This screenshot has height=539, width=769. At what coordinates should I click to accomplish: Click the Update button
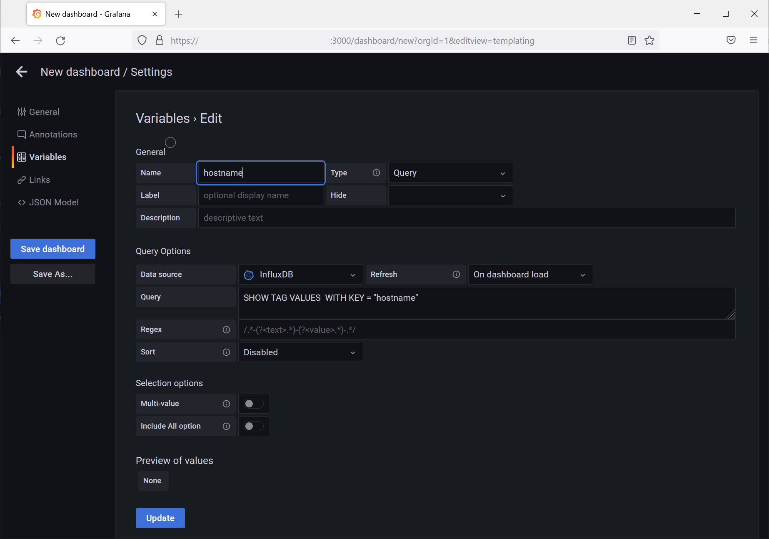[x=160, y=518]
